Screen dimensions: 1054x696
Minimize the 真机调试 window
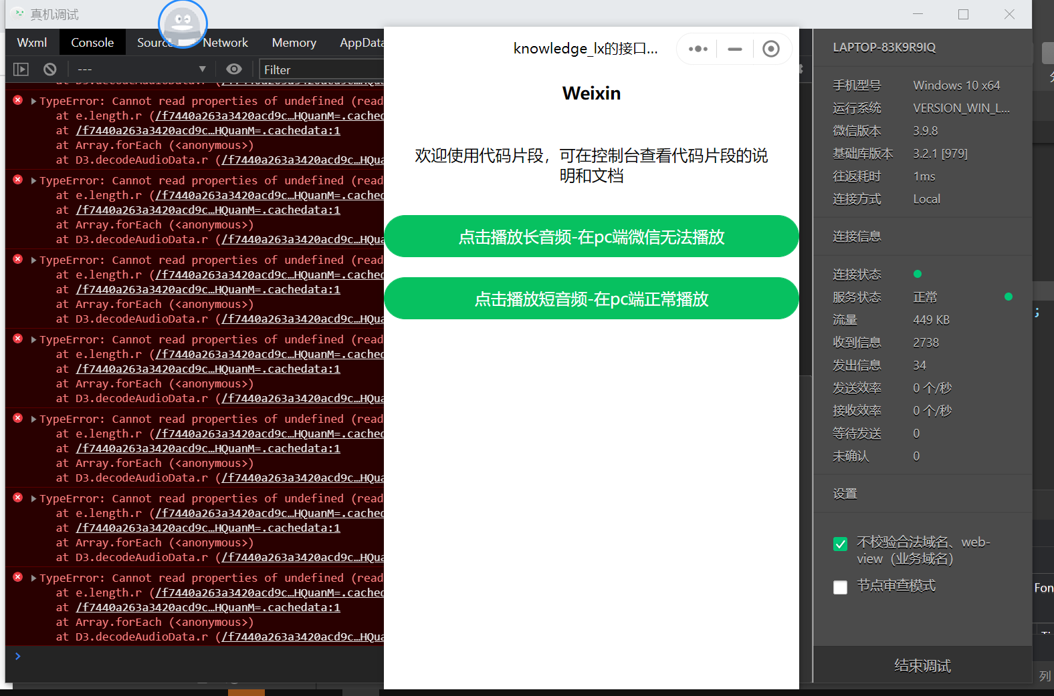(918, 14)
